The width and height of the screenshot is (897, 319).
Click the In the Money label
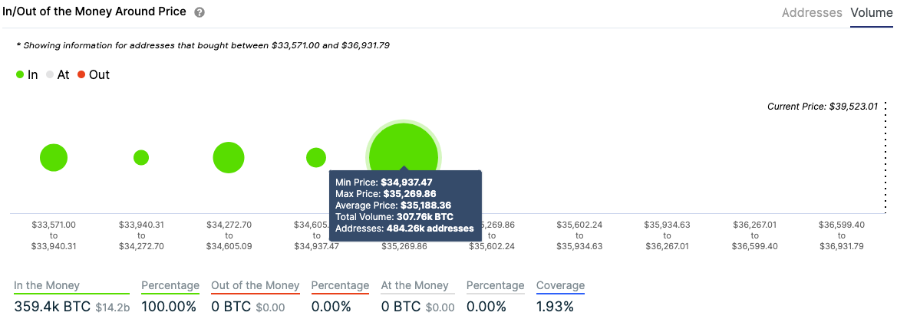click(47, 286)
